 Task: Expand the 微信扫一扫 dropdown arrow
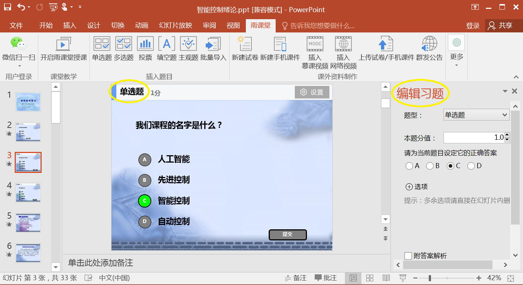click(20, 66)
